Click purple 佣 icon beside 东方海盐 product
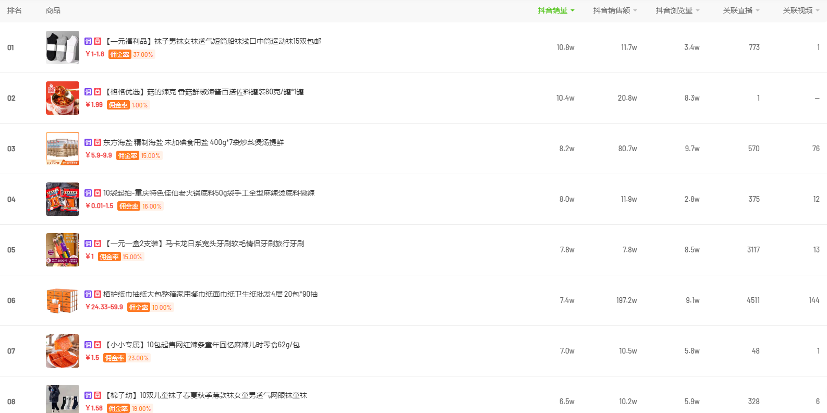 tap(88, 142)
